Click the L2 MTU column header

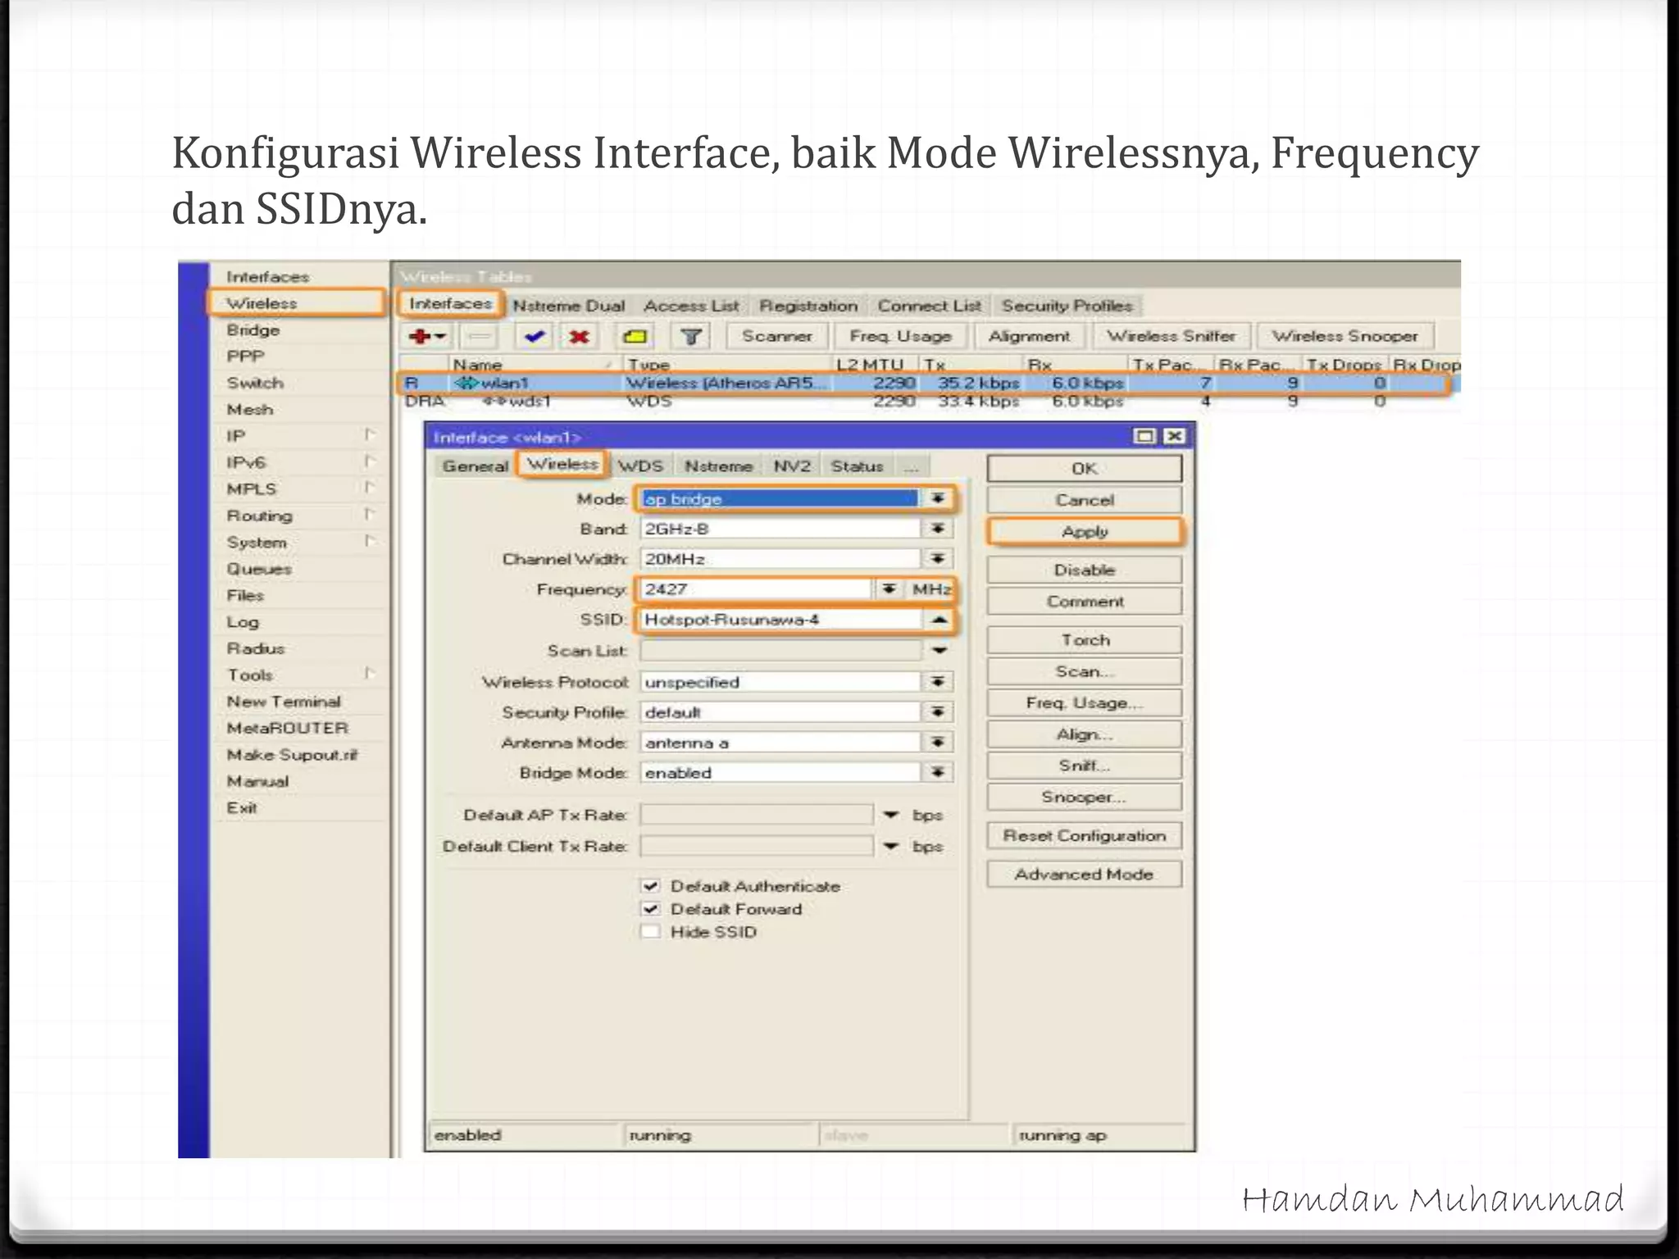(874, 364)
